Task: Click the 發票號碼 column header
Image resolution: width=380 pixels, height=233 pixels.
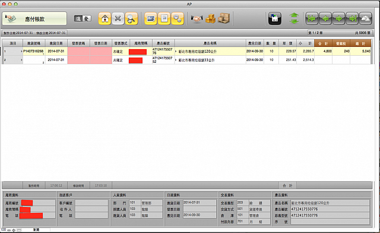Action: (78, 43)
